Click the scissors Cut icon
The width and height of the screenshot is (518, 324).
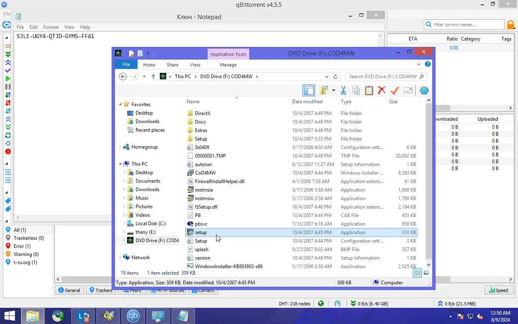click(343, 90)
